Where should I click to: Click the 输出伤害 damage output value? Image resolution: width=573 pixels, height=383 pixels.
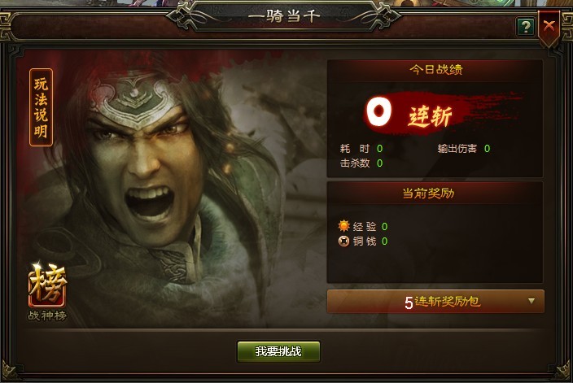[487, 149]
